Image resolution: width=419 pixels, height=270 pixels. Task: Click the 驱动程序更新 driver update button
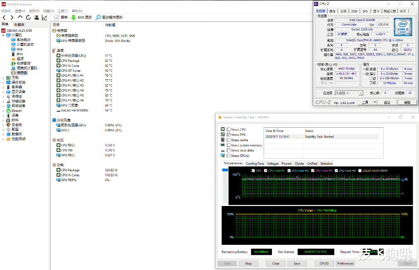point(109,17)
